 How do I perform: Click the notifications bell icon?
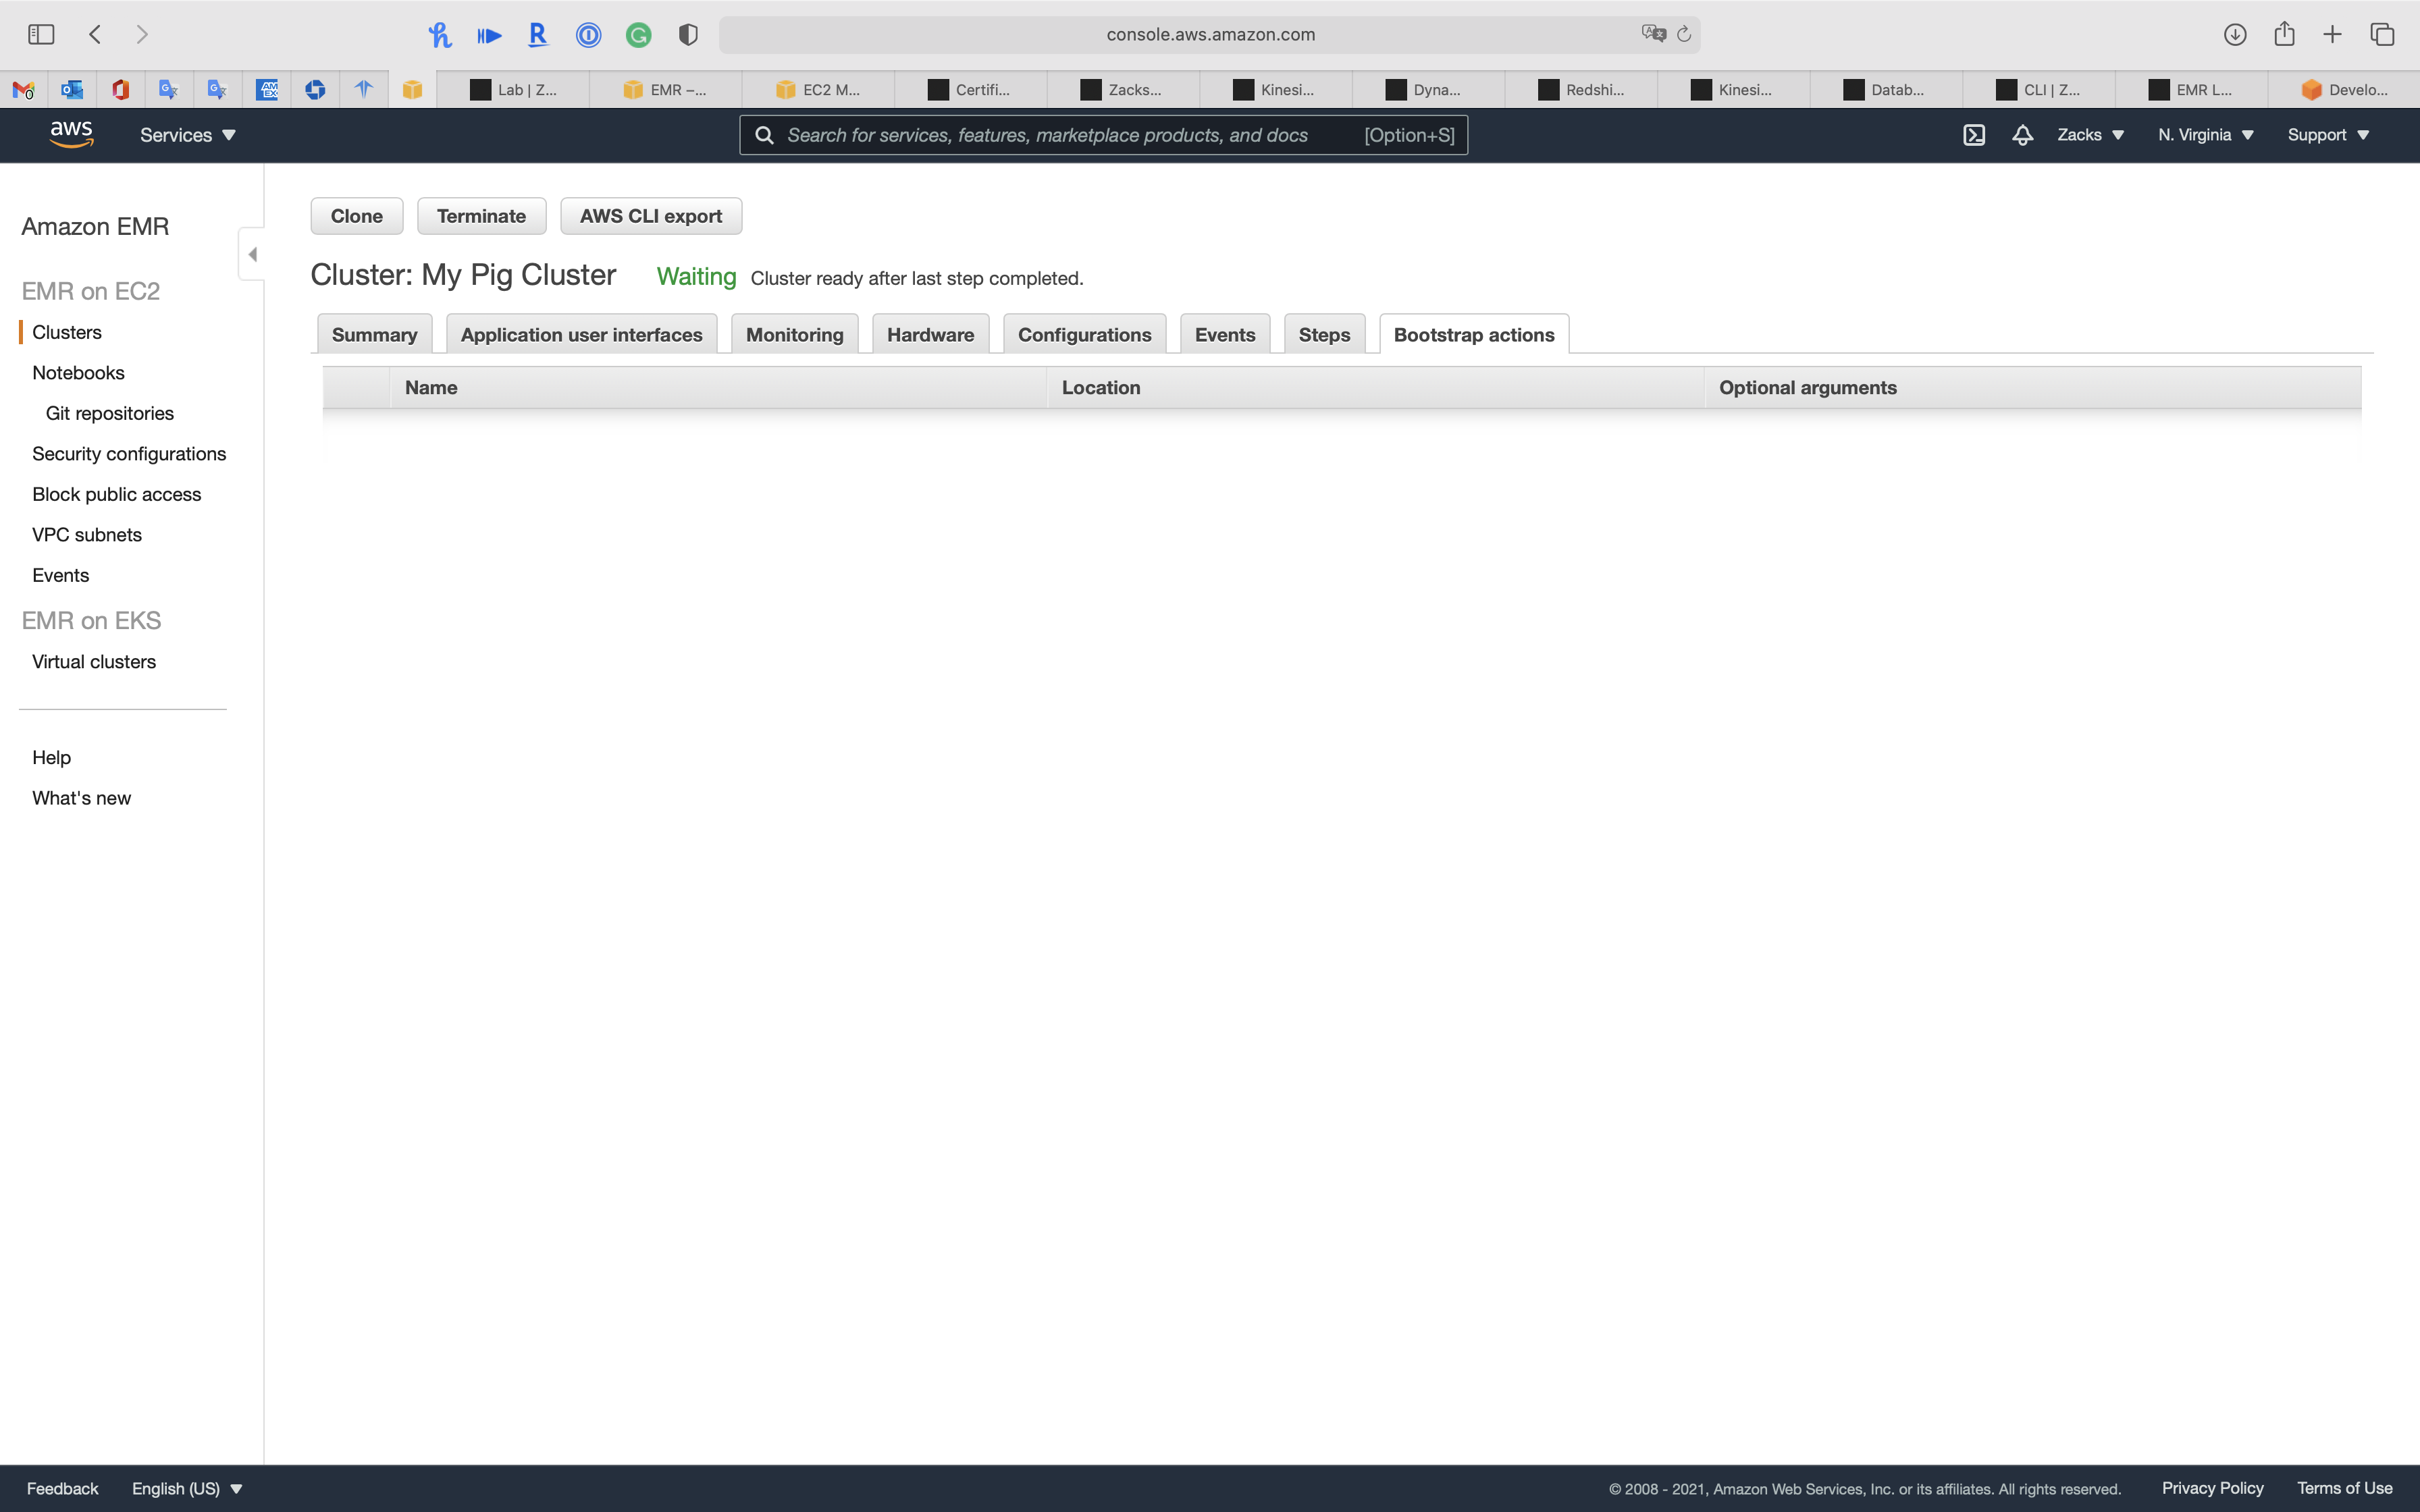(2022, 135)
